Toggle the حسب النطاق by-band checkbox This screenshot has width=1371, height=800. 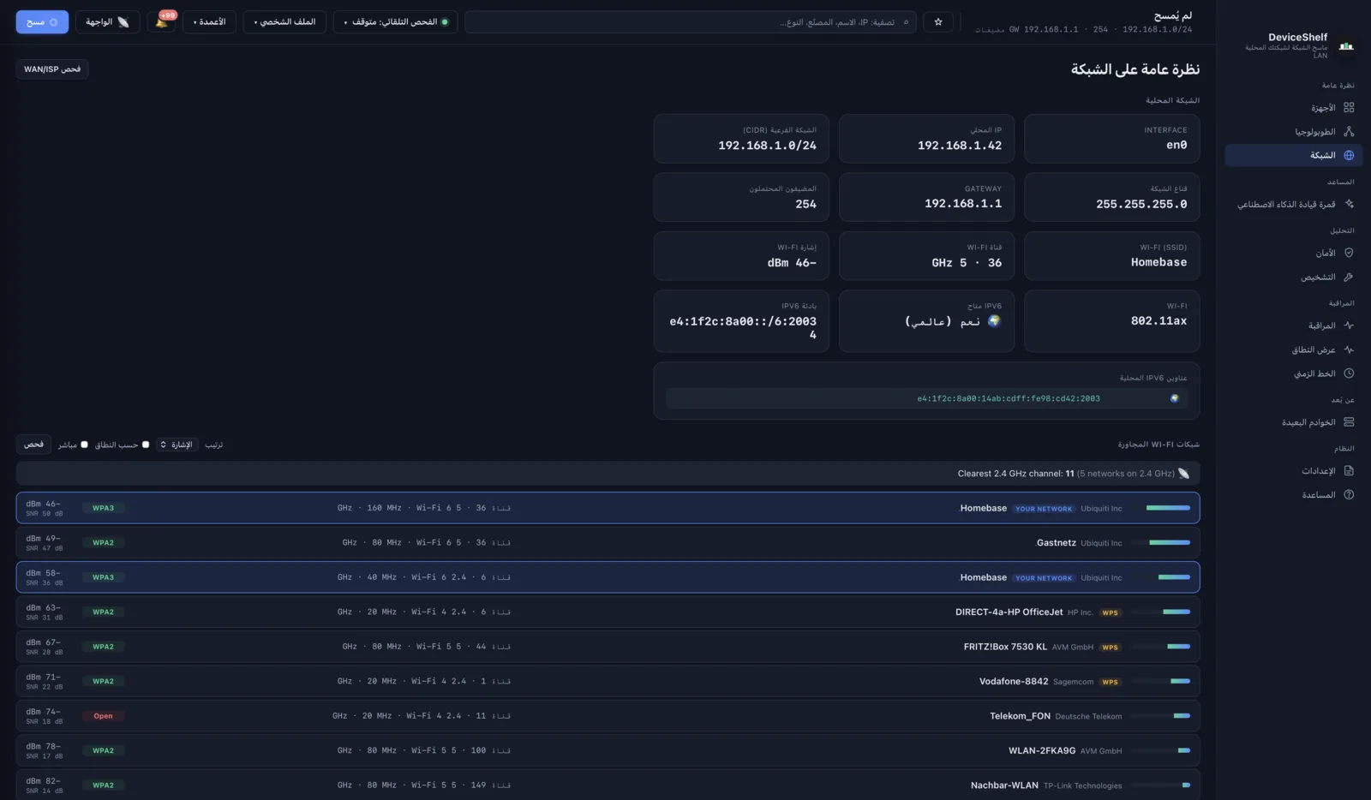click(146, 445)
